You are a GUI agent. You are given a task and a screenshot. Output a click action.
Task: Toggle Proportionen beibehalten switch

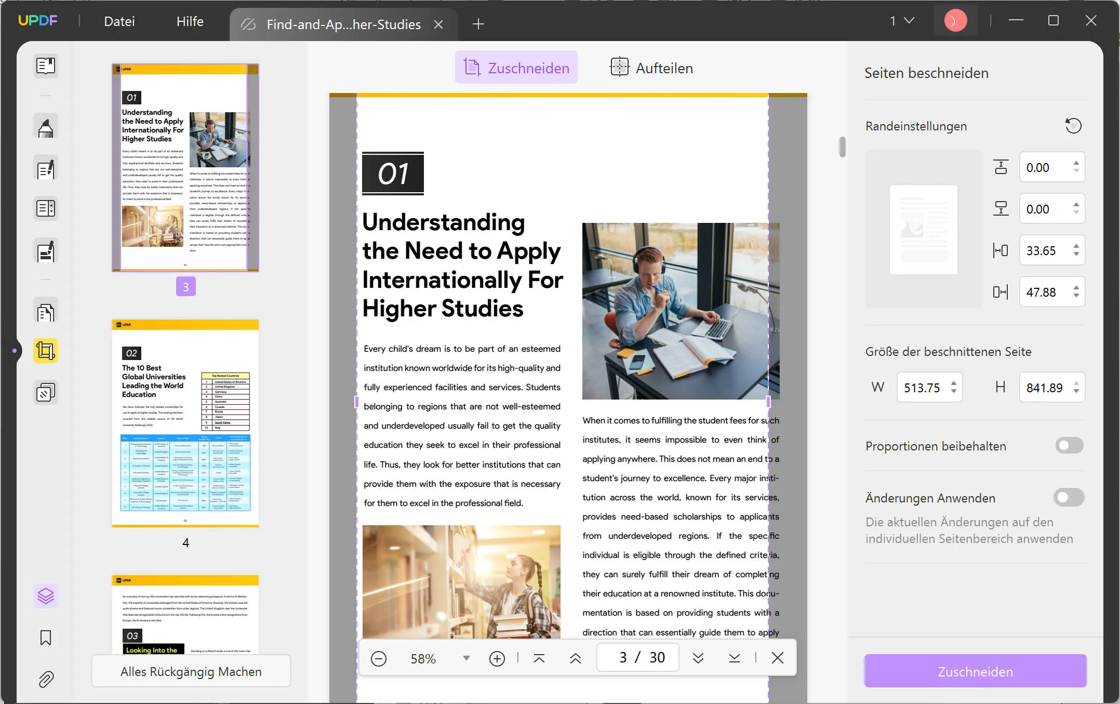coord(1069,446)
